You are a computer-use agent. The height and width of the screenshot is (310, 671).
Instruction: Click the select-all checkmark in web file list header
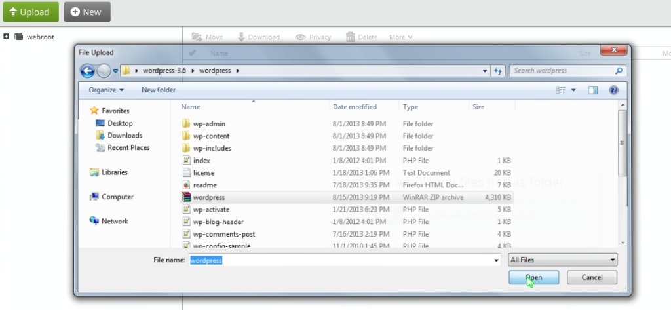coord(192,53)
